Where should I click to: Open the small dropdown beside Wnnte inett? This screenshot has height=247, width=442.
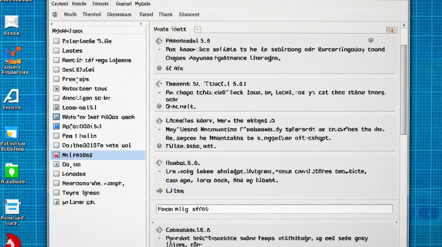point(197,29)
